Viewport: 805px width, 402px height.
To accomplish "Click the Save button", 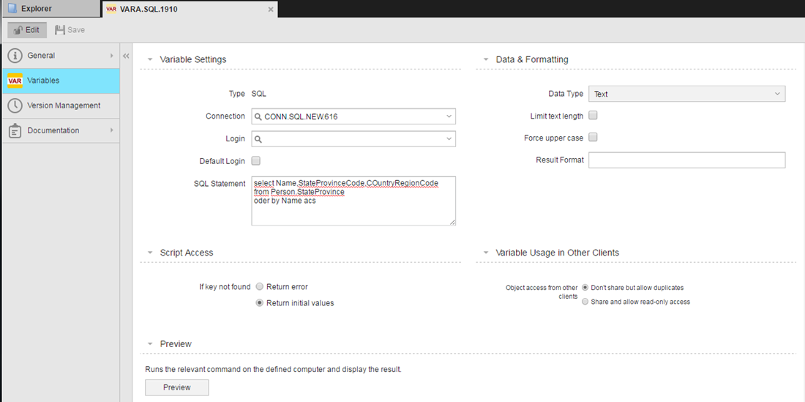I will pos(70,30).
